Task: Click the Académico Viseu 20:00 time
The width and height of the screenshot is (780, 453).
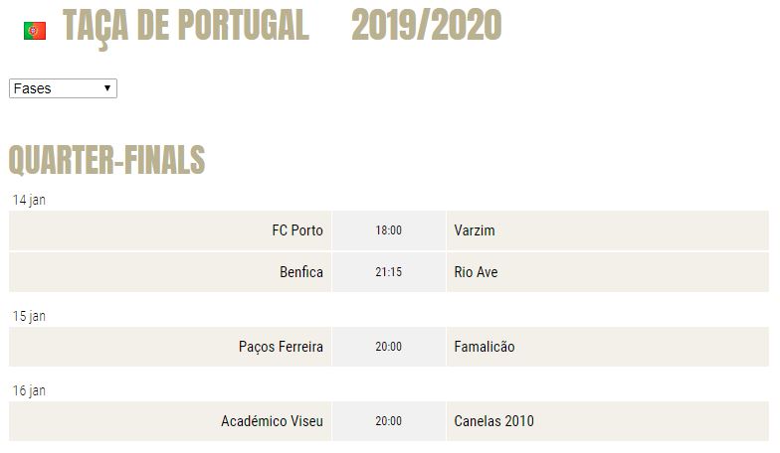Action: point(388,421)
